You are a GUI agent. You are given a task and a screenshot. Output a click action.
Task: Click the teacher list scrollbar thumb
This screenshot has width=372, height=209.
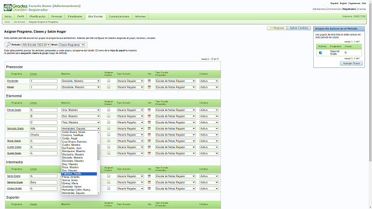98,152
